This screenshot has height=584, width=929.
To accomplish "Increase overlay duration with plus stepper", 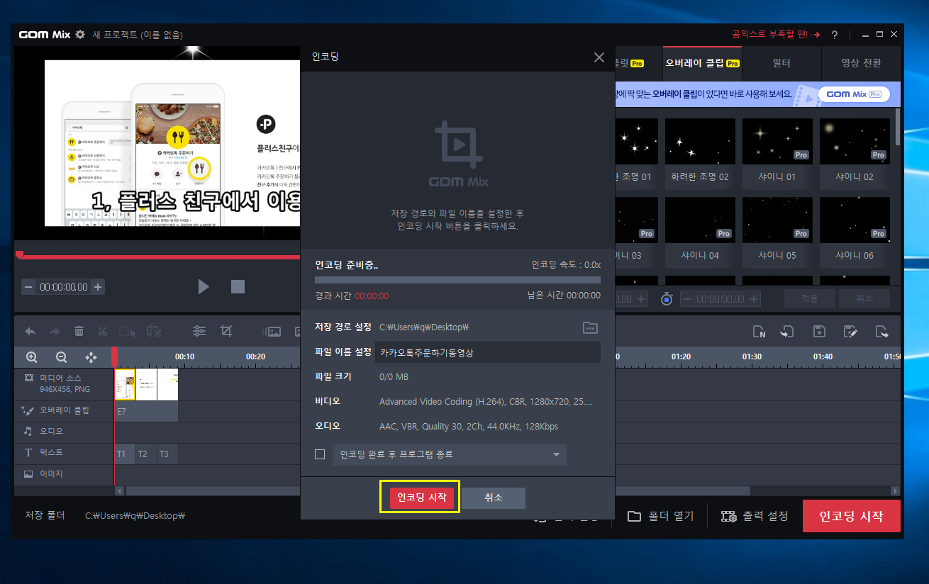I will pos(755,299).
